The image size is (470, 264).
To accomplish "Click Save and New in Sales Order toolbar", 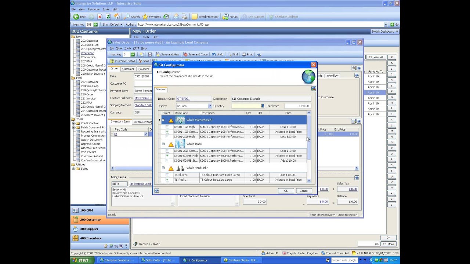I will pyautogui.click(x=168, y=54).
